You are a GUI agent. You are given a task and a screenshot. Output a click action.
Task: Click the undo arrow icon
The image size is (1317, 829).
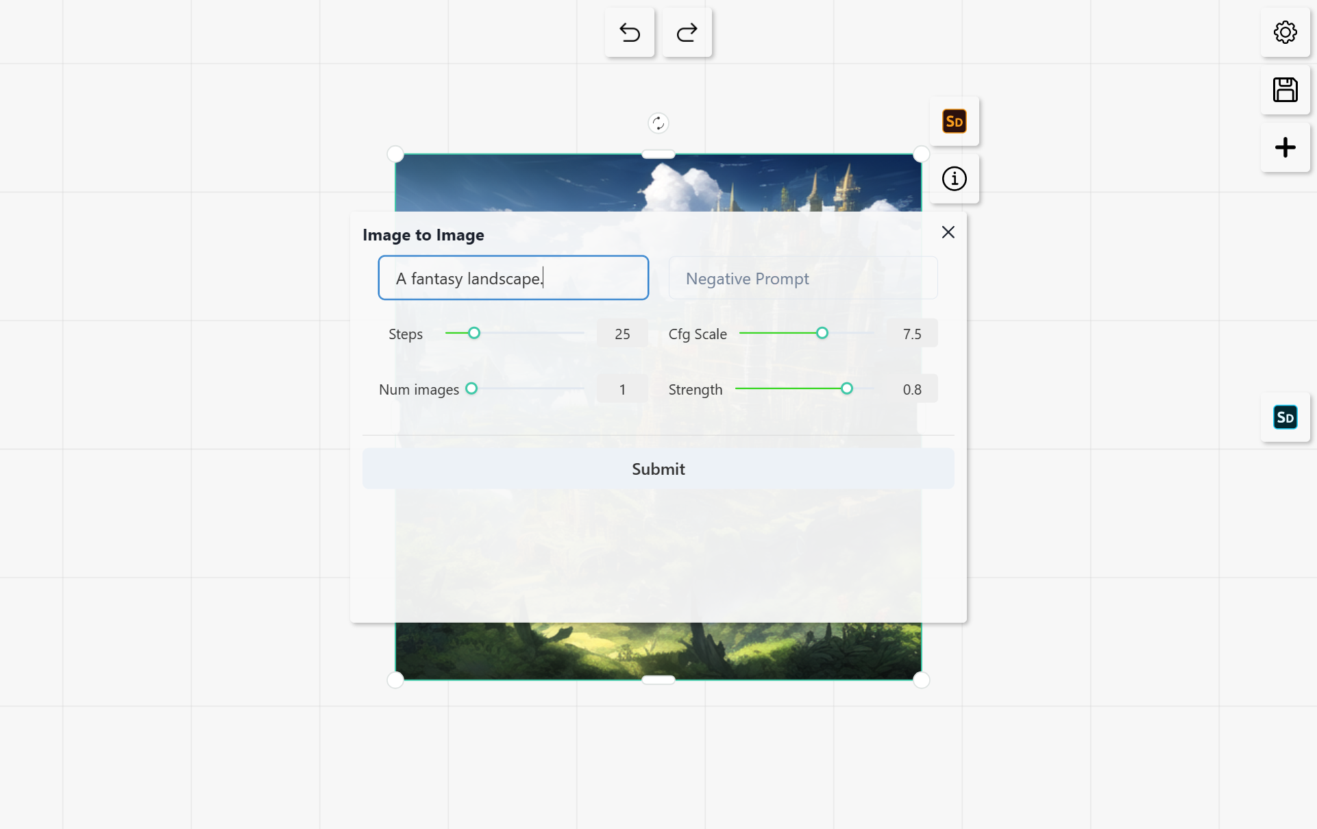point(628,32)
